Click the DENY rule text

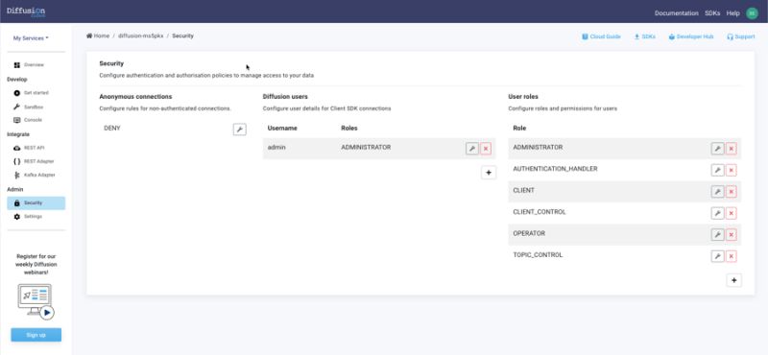(112, 129)
